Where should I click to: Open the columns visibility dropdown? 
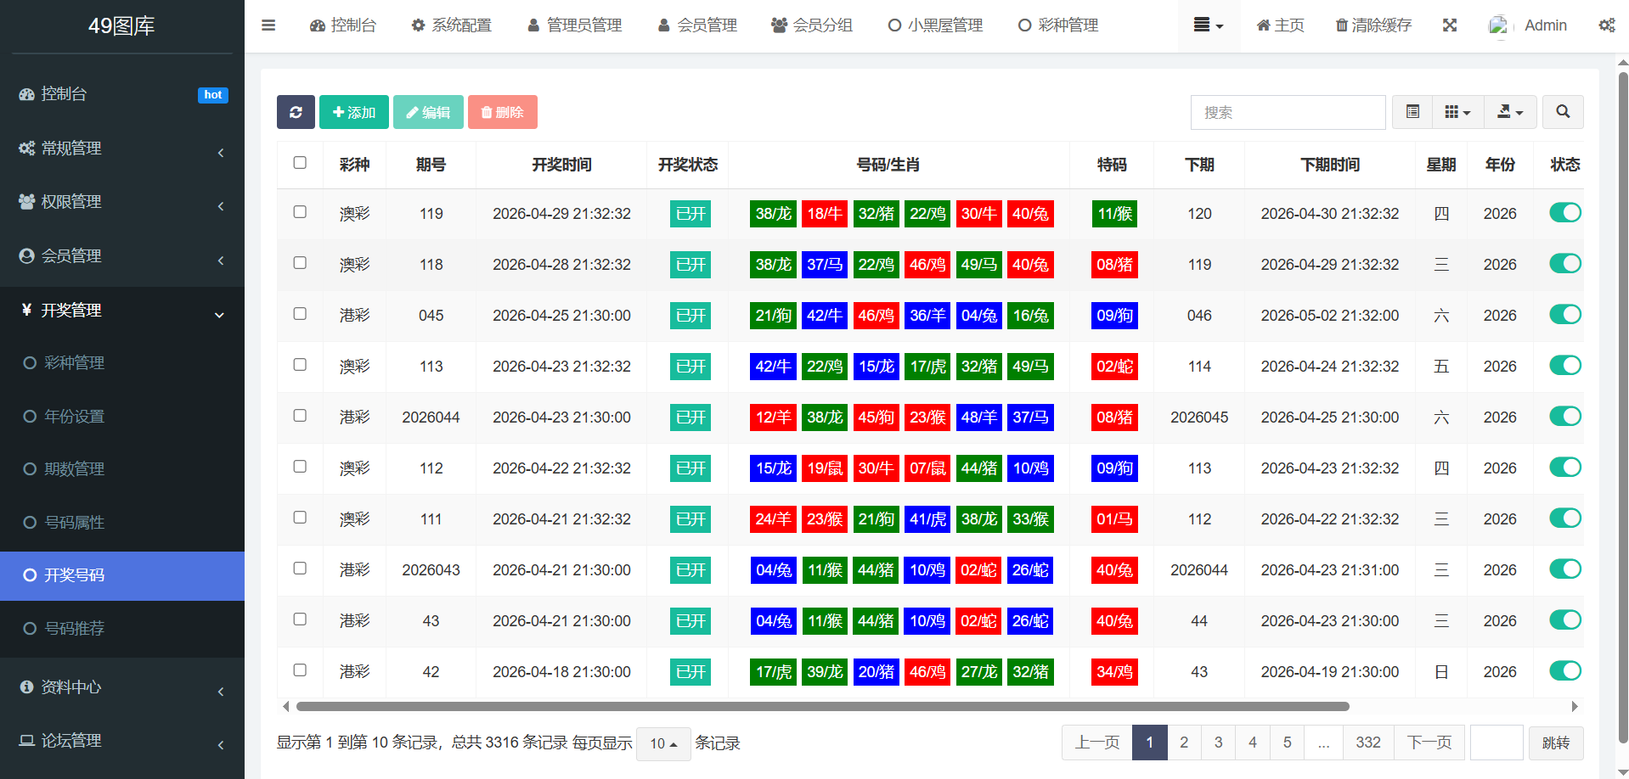coord(1457,112)
